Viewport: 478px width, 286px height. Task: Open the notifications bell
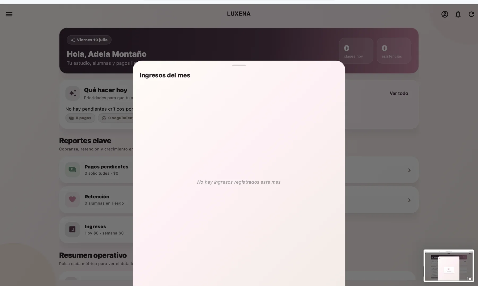(458, 14)
